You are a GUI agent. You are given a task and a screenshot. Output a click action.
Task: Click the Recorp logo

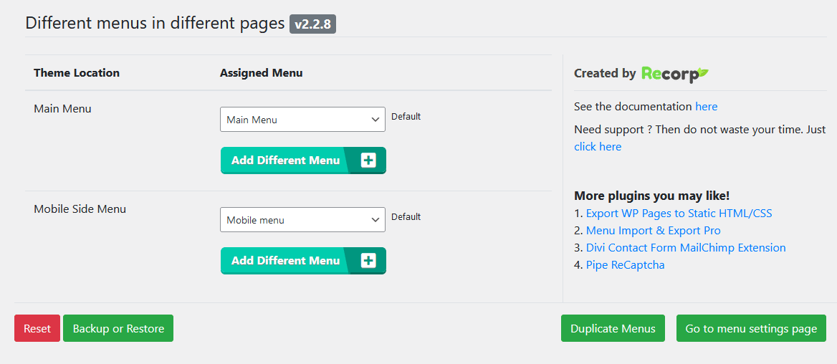tap(674, 73)
